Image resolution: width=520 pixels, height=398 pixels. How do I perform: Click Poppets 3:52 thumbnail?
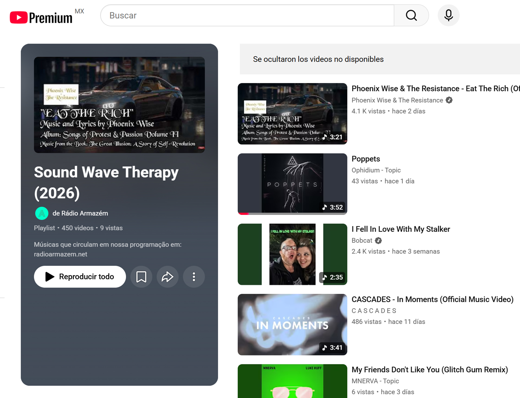pos(292,184)
